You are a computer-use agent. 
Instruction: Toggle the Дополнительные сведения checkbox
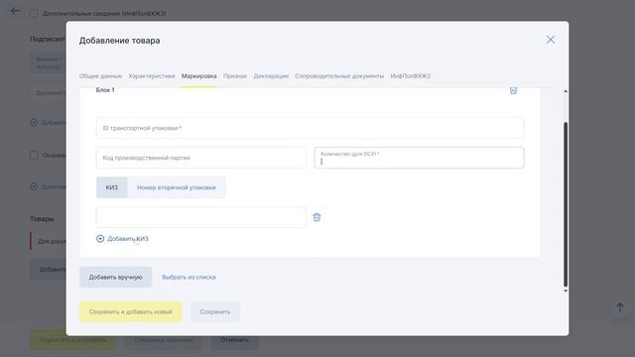34,13
